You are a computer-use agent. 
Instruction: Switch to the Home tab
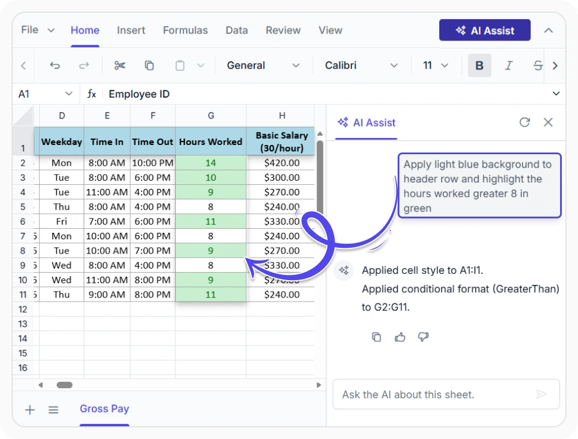coord(85,30)
